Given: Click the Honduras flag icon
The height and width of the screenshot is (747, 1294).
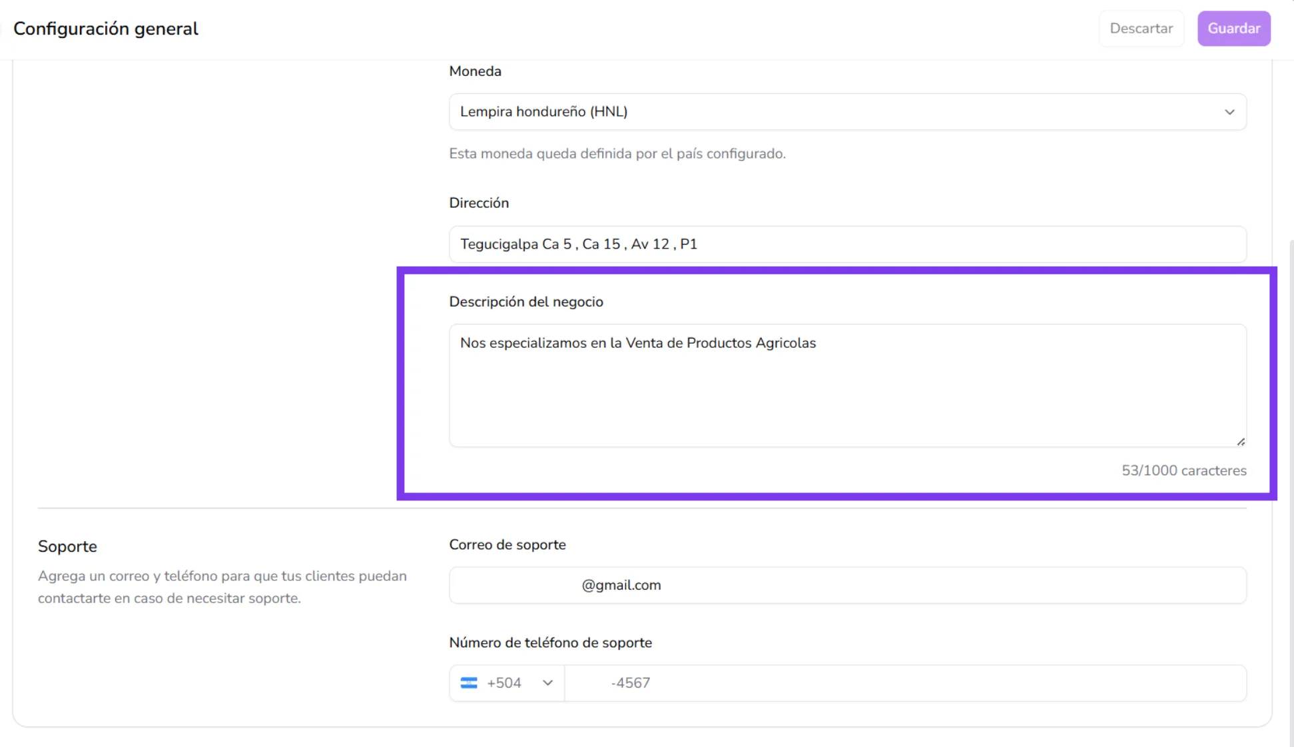Looking at the screenshot, I should pyautogui.click(x=469, y=683).
